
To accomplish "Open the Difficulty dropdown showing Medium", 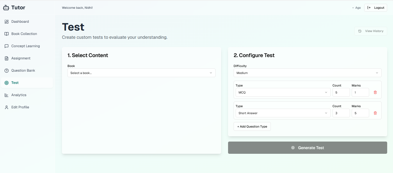I will [307, 73].
